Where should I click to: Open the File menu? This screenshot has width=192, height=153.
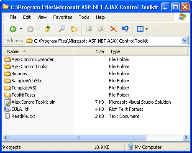(13, 17)
